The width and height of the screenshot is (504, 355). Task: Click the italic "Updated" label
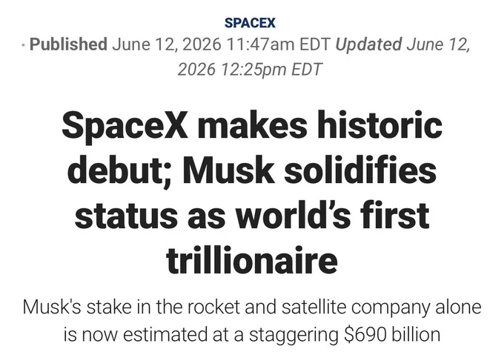coord(368,44)
